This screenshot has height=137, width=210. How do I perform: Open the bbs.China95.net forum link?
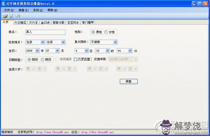click(x=97, y=132)
